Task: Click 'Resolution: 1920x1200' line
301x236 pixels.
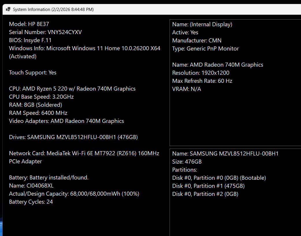Action: coord(201,73)
